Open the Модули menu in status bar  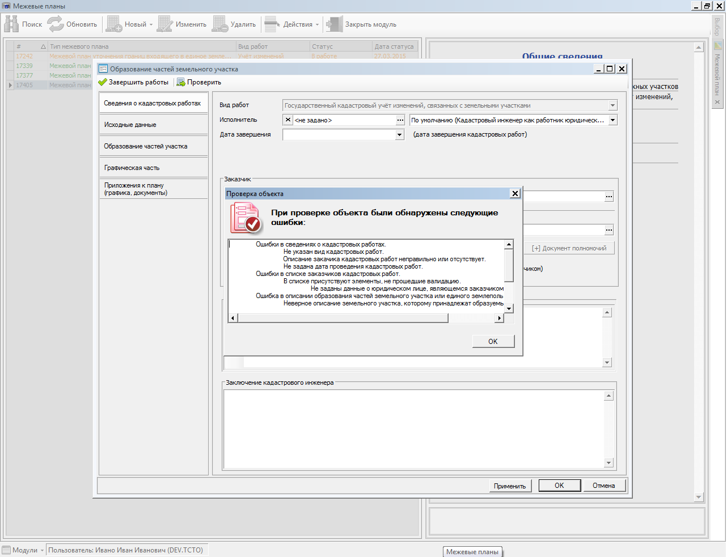[24, 550]
